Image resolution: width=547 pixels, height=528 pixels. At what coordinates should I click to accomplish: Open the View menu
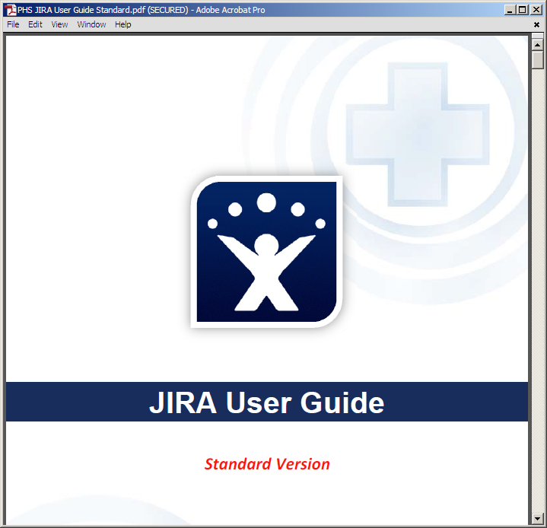[x=59, y=24]
